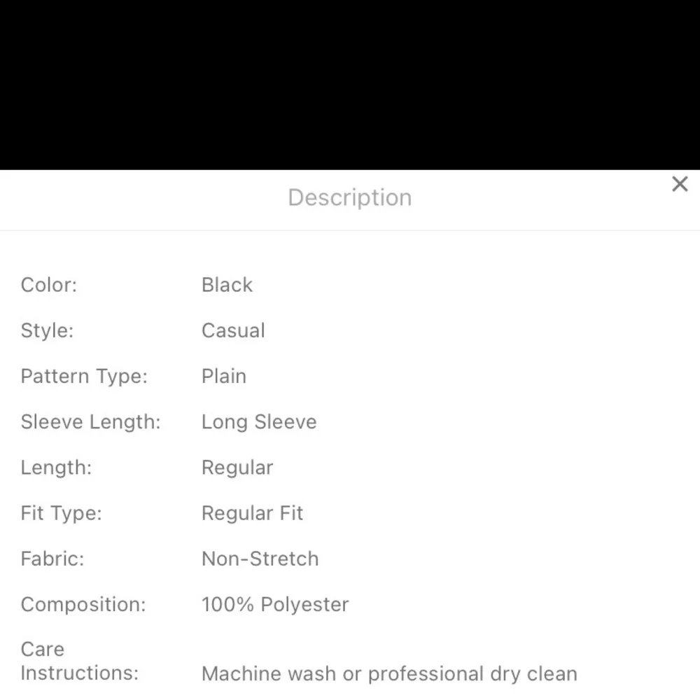Close the Description panel with the X

point(680,184)
